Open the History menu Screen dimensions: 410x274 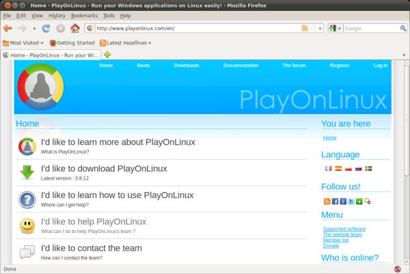click(x=57, y=16)
